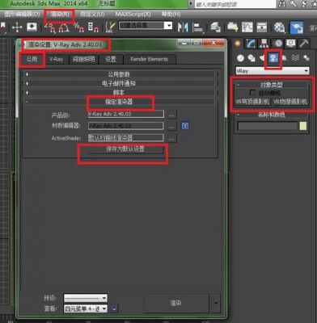Screen dimensions: 317x323
Task: Choose renderer for 产品级 with ... button
Action: point(171,115)
